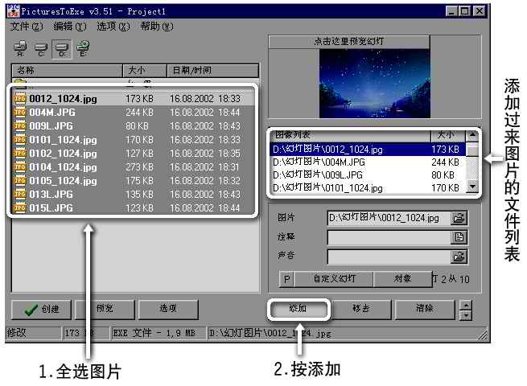Select CD drive E: icon
This screenshot has height=386, width=527.
click(83, 49)
